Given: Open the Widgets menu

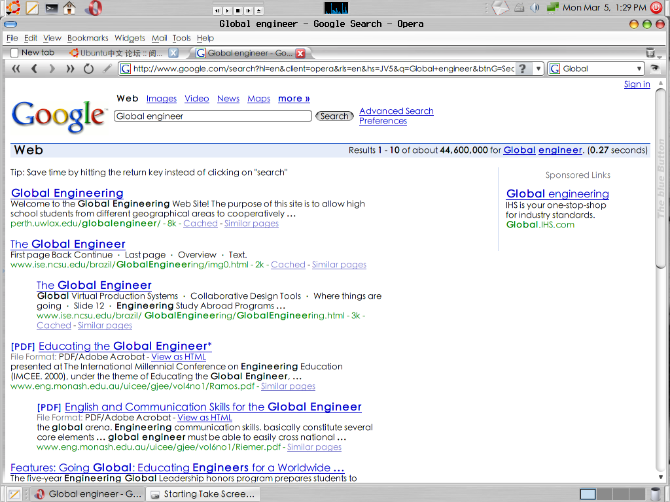Looking at the screenshot, I should point(130,38).
